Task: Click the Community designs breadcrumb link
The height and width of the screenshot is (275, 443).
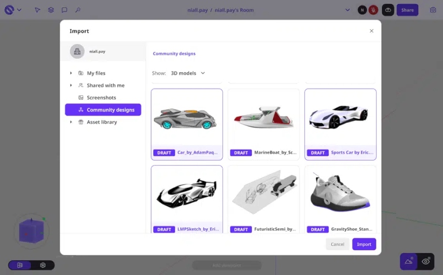Action: (x=174, y=53)
